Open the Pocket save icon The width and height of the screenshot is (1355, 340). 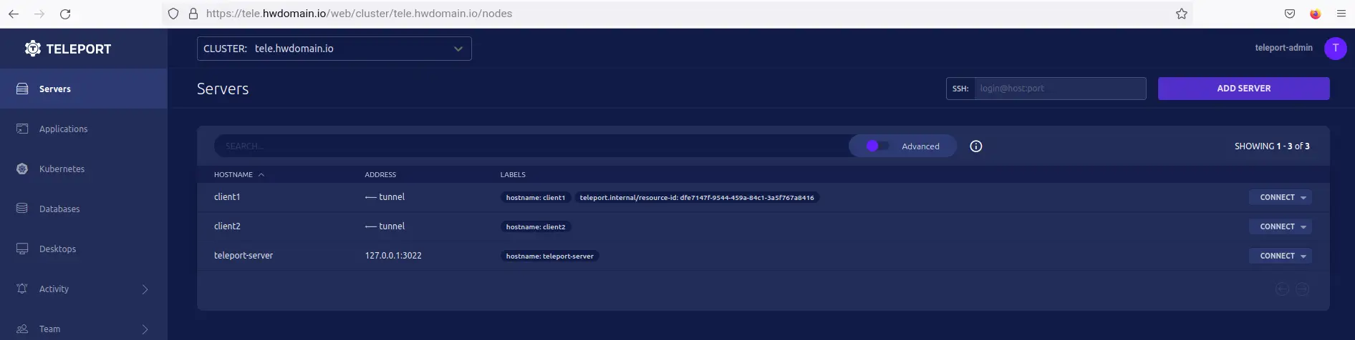(x=1290, y=14)
